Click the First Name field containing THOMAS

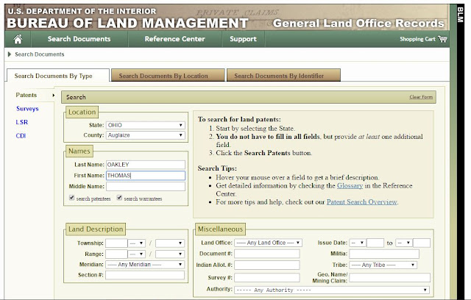146,176
